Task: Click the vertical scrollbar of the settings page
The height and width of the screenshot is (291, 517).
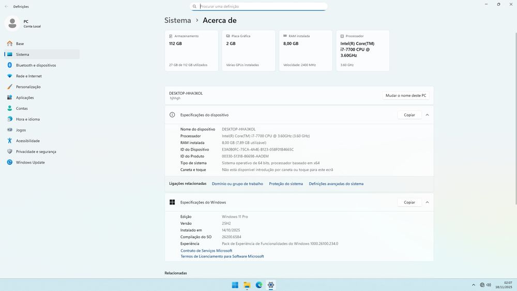Action: [515, 119]
